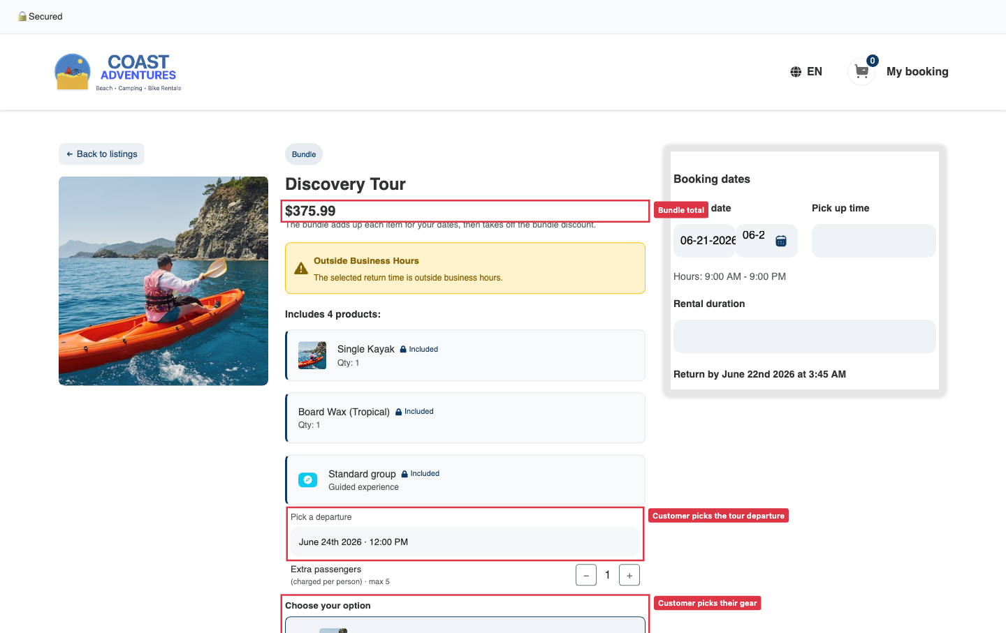Select the Standard group guided experience row
The width and height of the screenshot is (1006, 633).
pos(465,480)
